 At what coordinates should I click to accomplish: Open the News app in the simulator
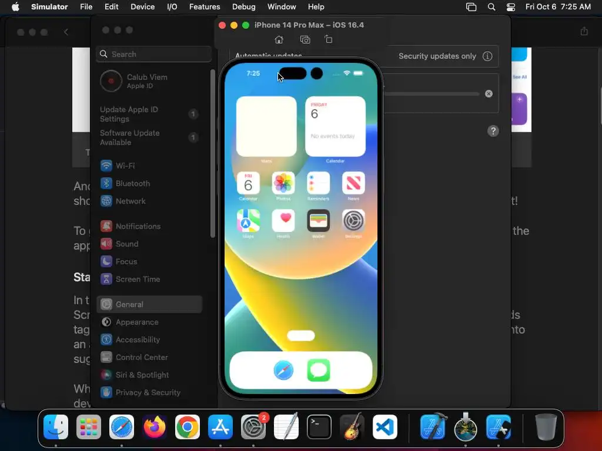coord(353,183)
